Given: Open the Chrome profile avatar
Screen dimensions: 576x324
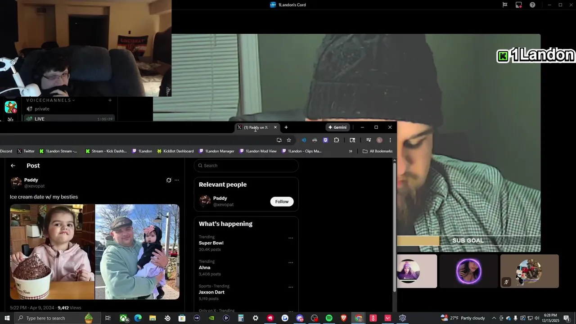Looking at the screenshot, I should point(379,140).
